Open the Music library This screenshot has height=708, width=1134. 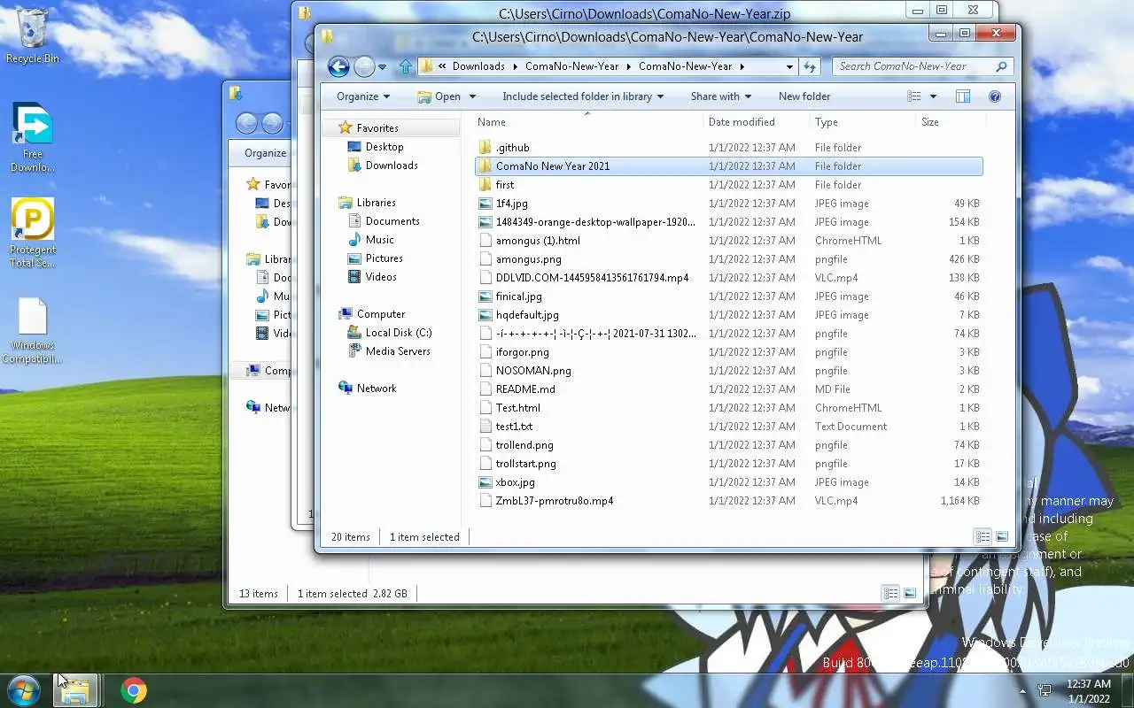click(x=380, y=240)
